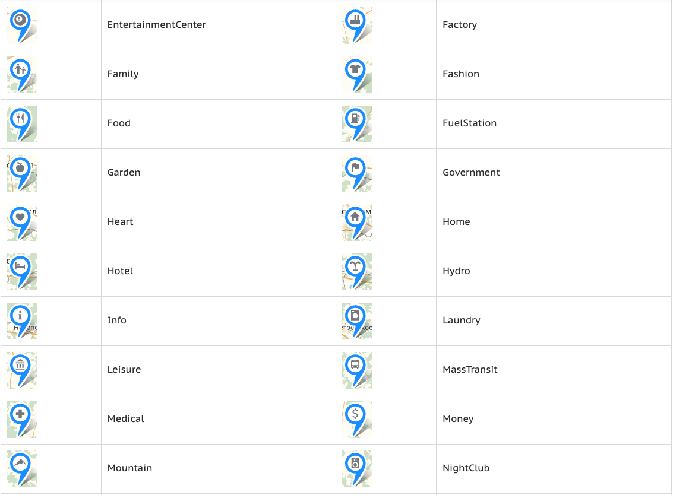The image size is (673, 495).
Task: Click the NightClub text label
Action: tap(466, 468)
